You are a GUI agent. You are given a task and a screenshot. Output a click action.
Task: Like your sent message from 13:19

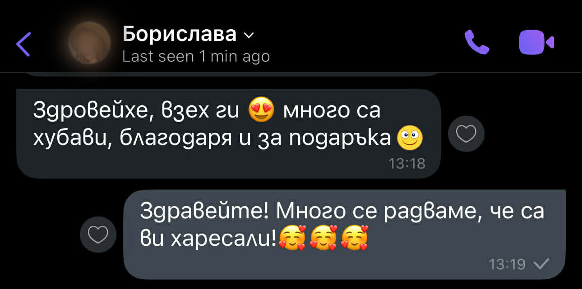click(x=98, y=234)
